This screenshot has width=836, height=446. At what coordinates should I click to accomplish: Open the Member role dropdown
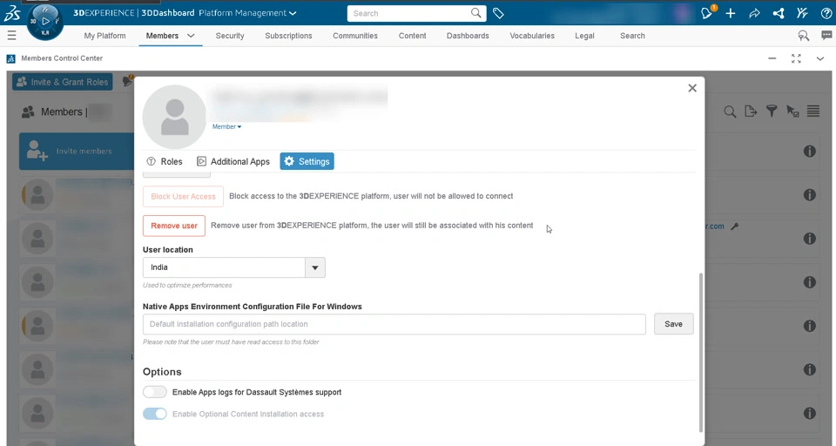[226, 126]
